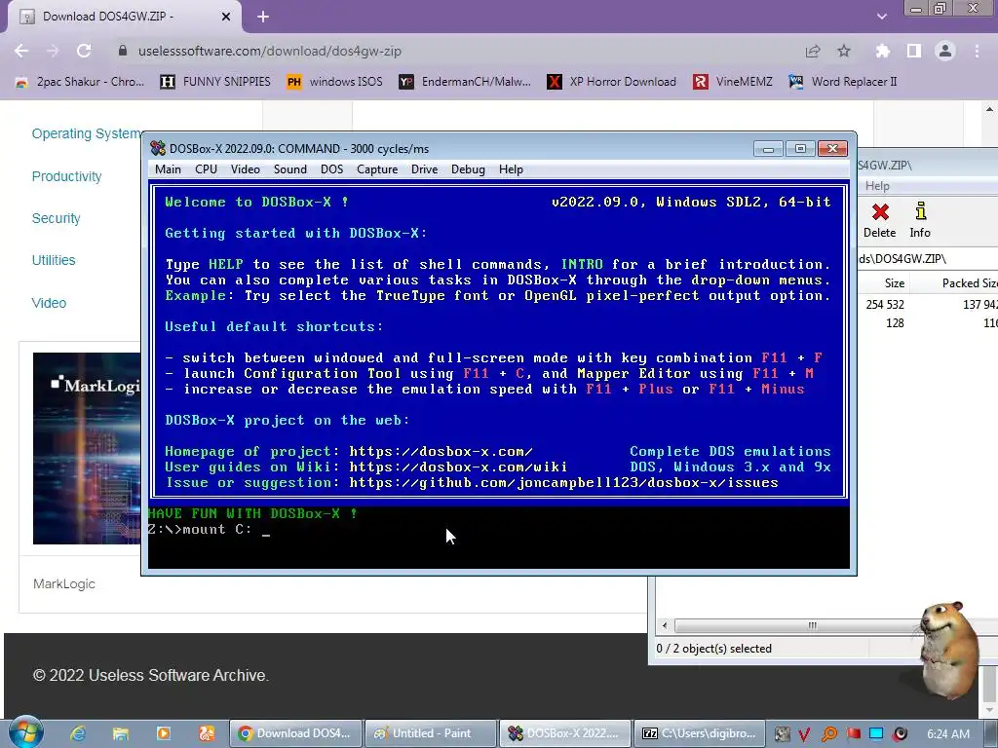Click the red V tray icon

point(804,734)
